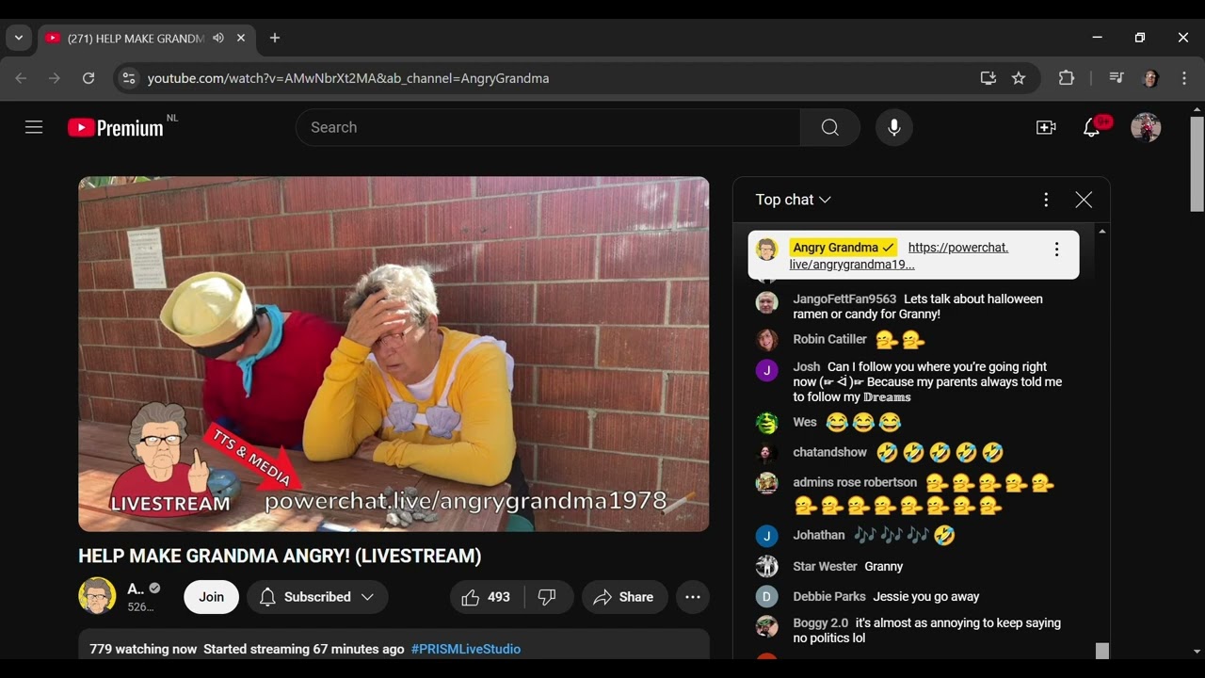Open the pinned message options menu
This screenshot has height=678, width=1205.
[1056, 250]
